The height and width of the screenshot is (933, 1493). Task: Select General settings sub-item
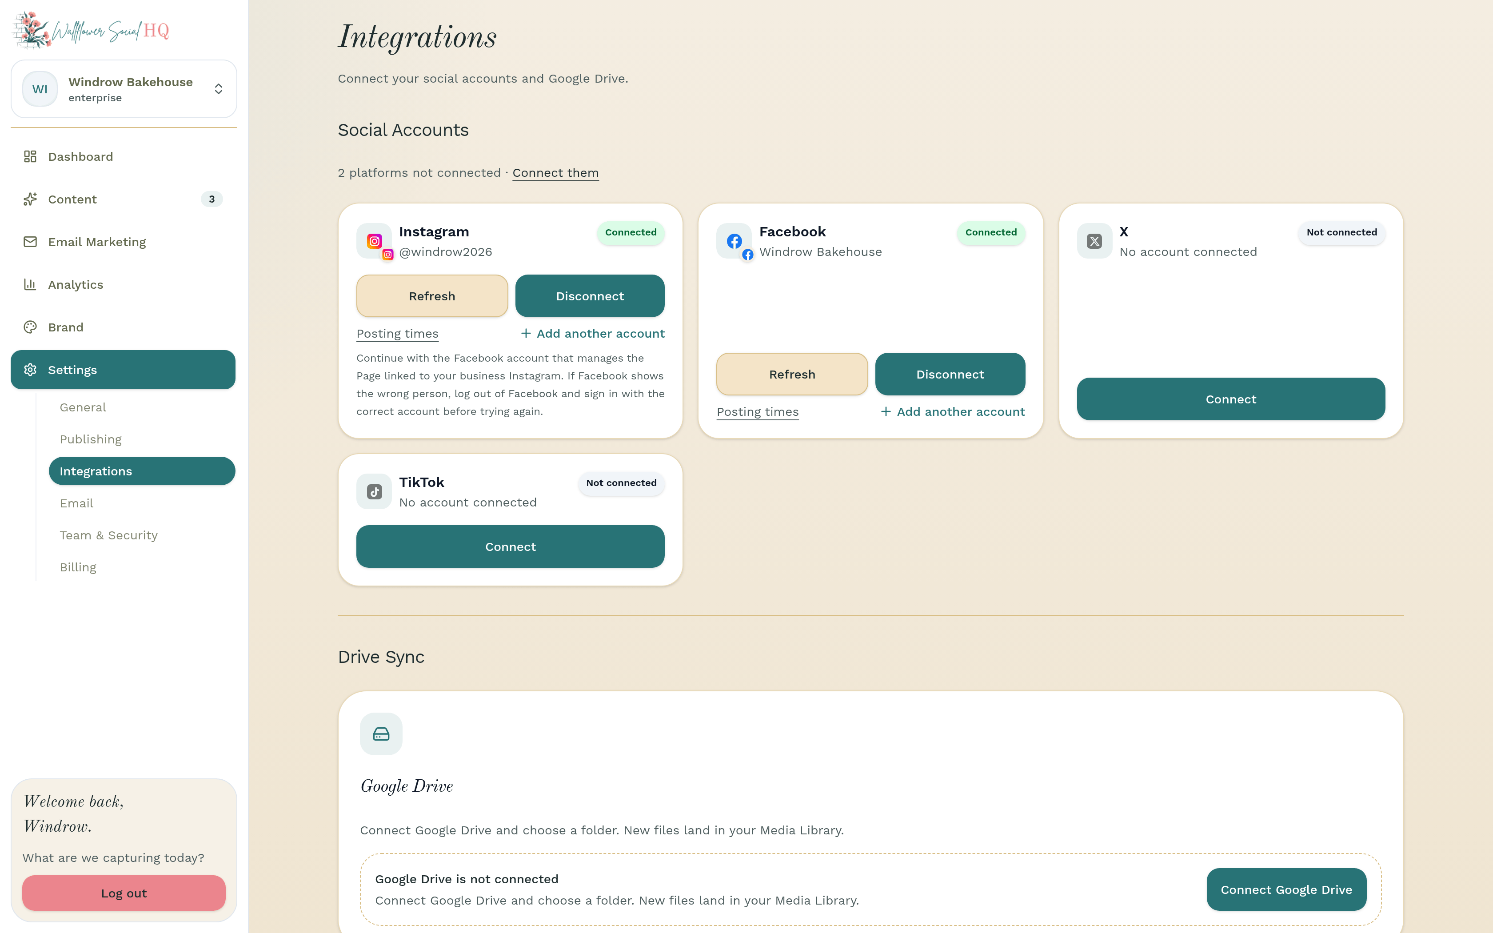(x=142, y=407)
